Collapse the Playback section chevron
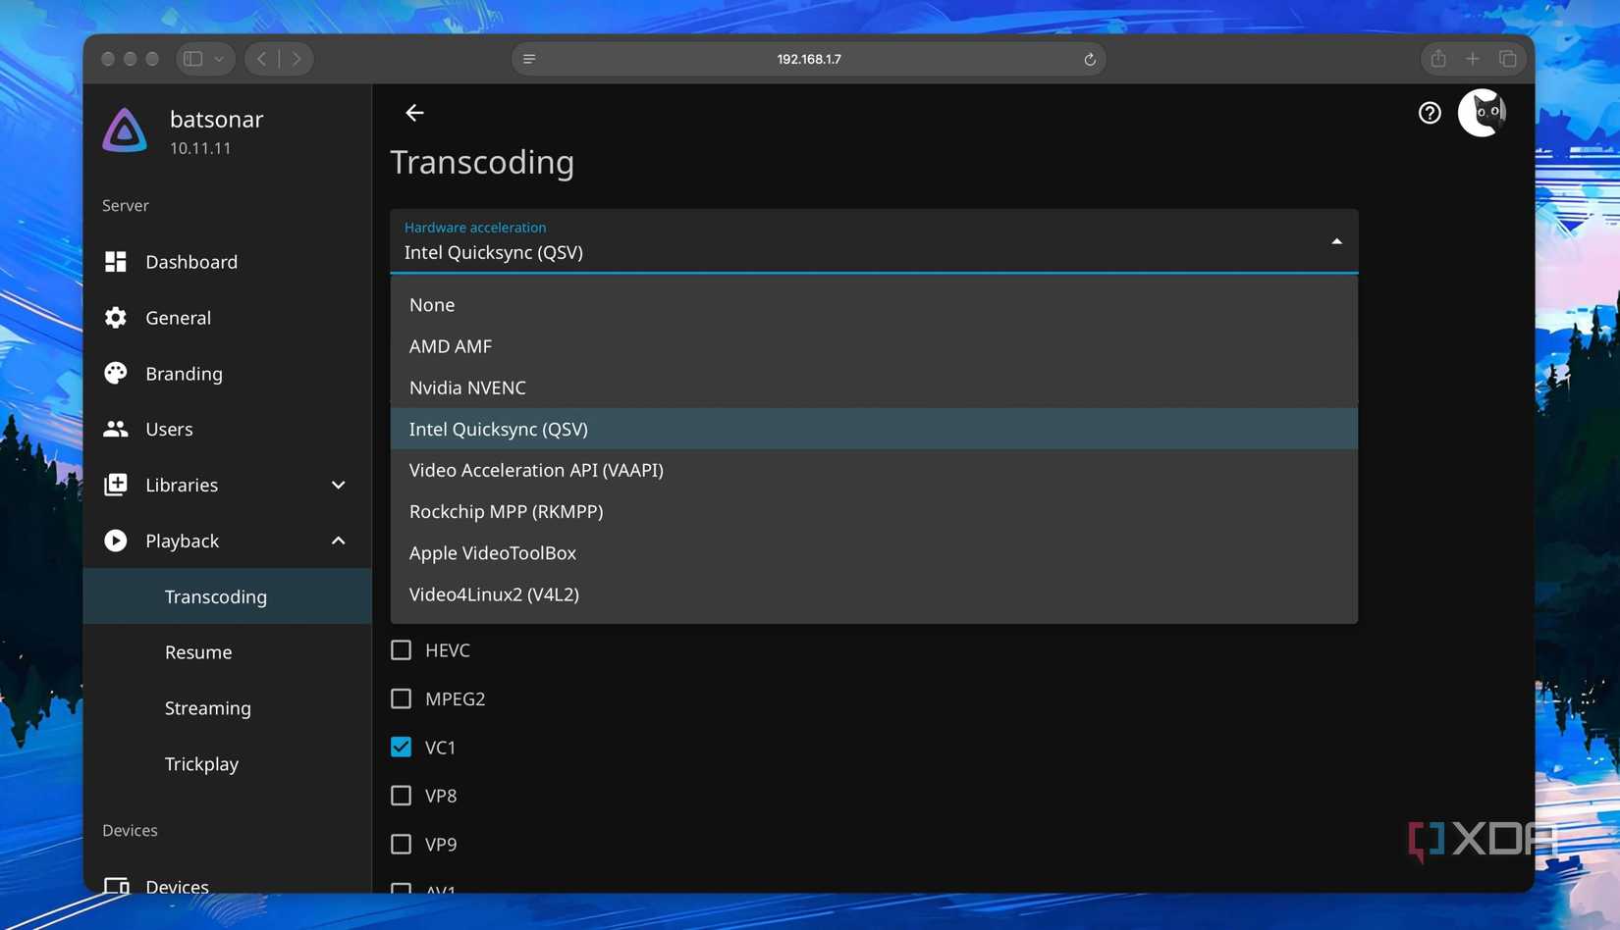1620x930 pixels. coord(338,541)
